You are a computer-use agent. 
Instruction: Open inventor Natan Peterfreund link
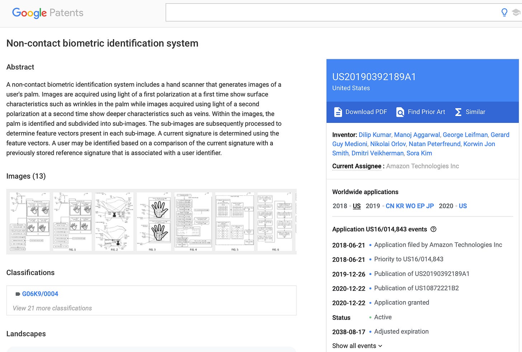pyautogui.click(x=435, y=144)
